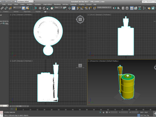Click the Left viewport label

pos(14,61)
